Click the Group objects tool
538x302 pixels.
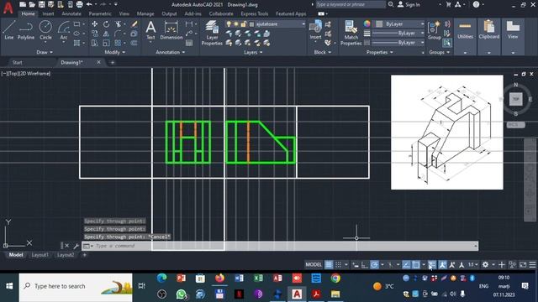click(434, 30)
